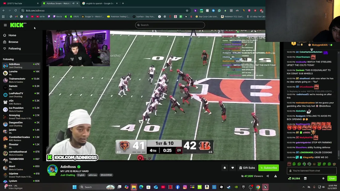This screenshot has height=191, width=340.
Task: Click the adinross tag
Action: click(x=92, y=175)
